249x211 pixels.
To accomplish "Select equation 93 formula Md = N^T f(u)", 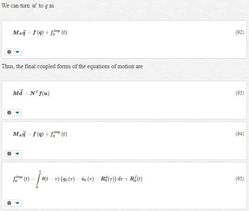I will click(x=31, y=93).
